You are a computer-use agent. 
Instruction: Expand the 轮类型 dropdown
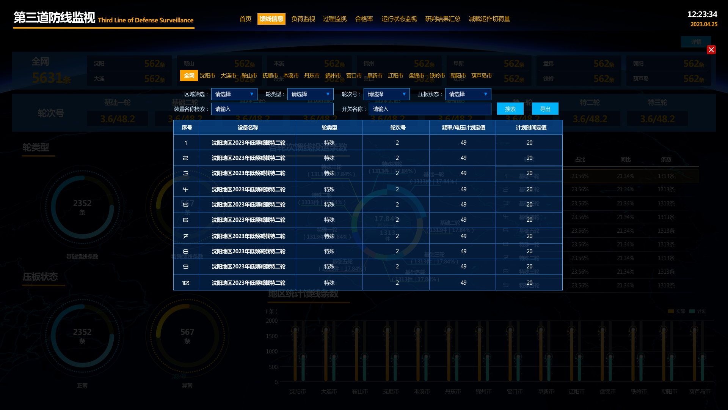310,94
